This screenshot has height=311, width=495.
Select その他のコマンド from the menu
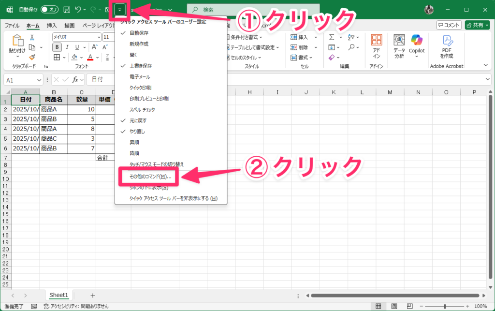(x=150, y=177)
